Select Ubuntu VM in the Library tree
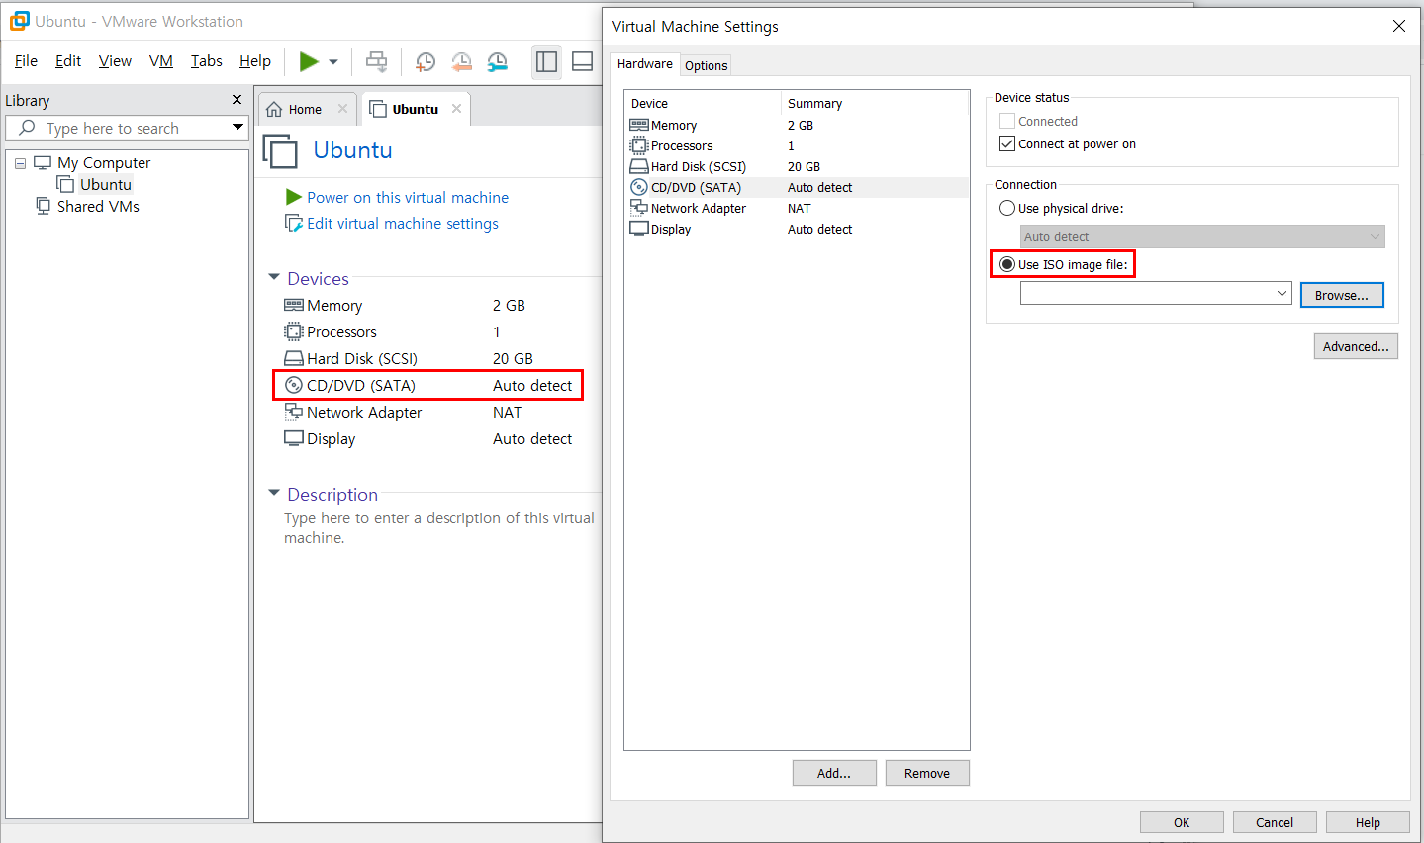 click(106, 185)
